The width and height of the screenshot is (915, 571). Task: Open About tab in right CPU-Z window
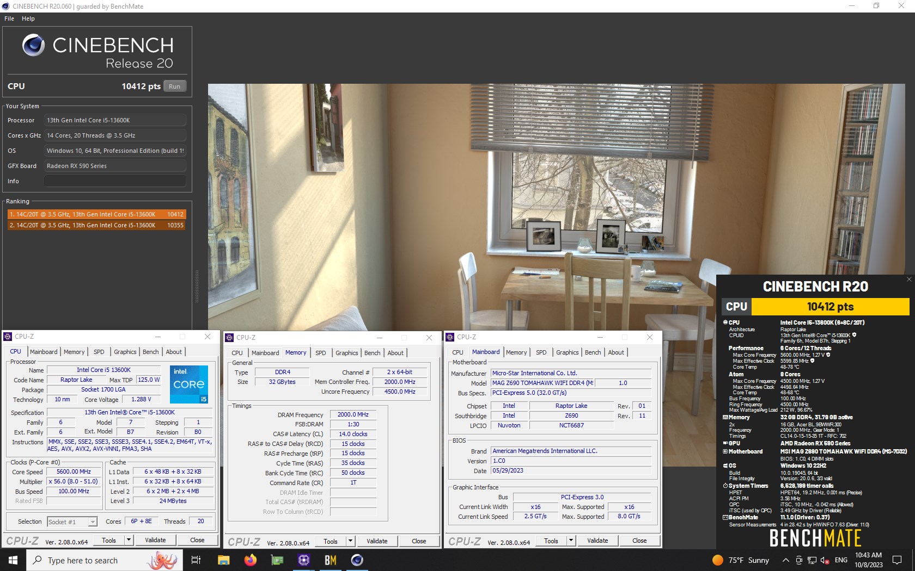click(616, 352)
